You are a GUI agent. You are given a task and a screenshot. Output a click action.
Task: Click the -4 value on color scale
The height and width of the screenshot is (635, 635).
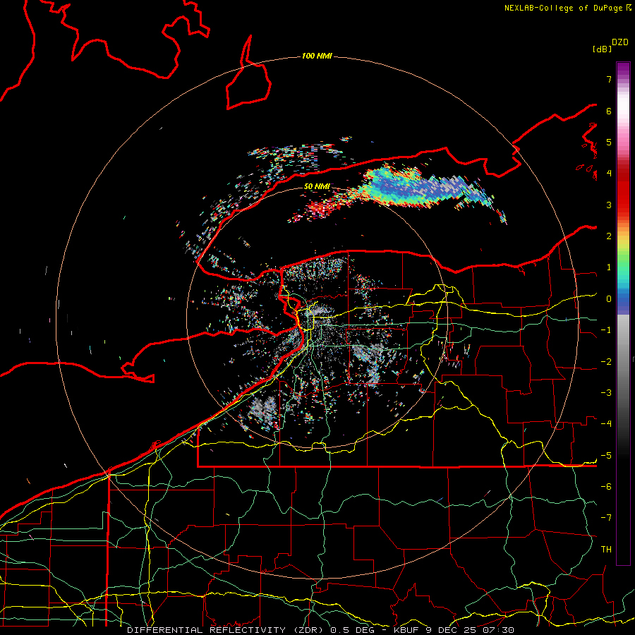pos(606,424)
